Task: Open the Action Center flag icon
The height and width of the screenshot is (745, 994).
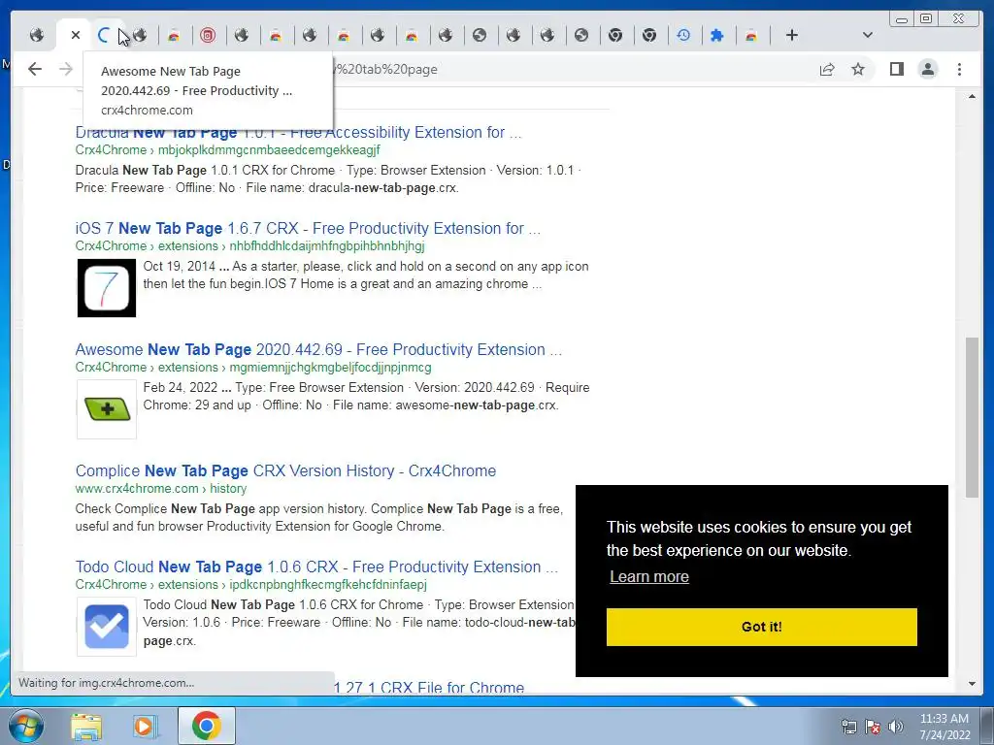Action: (x=873, y=727)
